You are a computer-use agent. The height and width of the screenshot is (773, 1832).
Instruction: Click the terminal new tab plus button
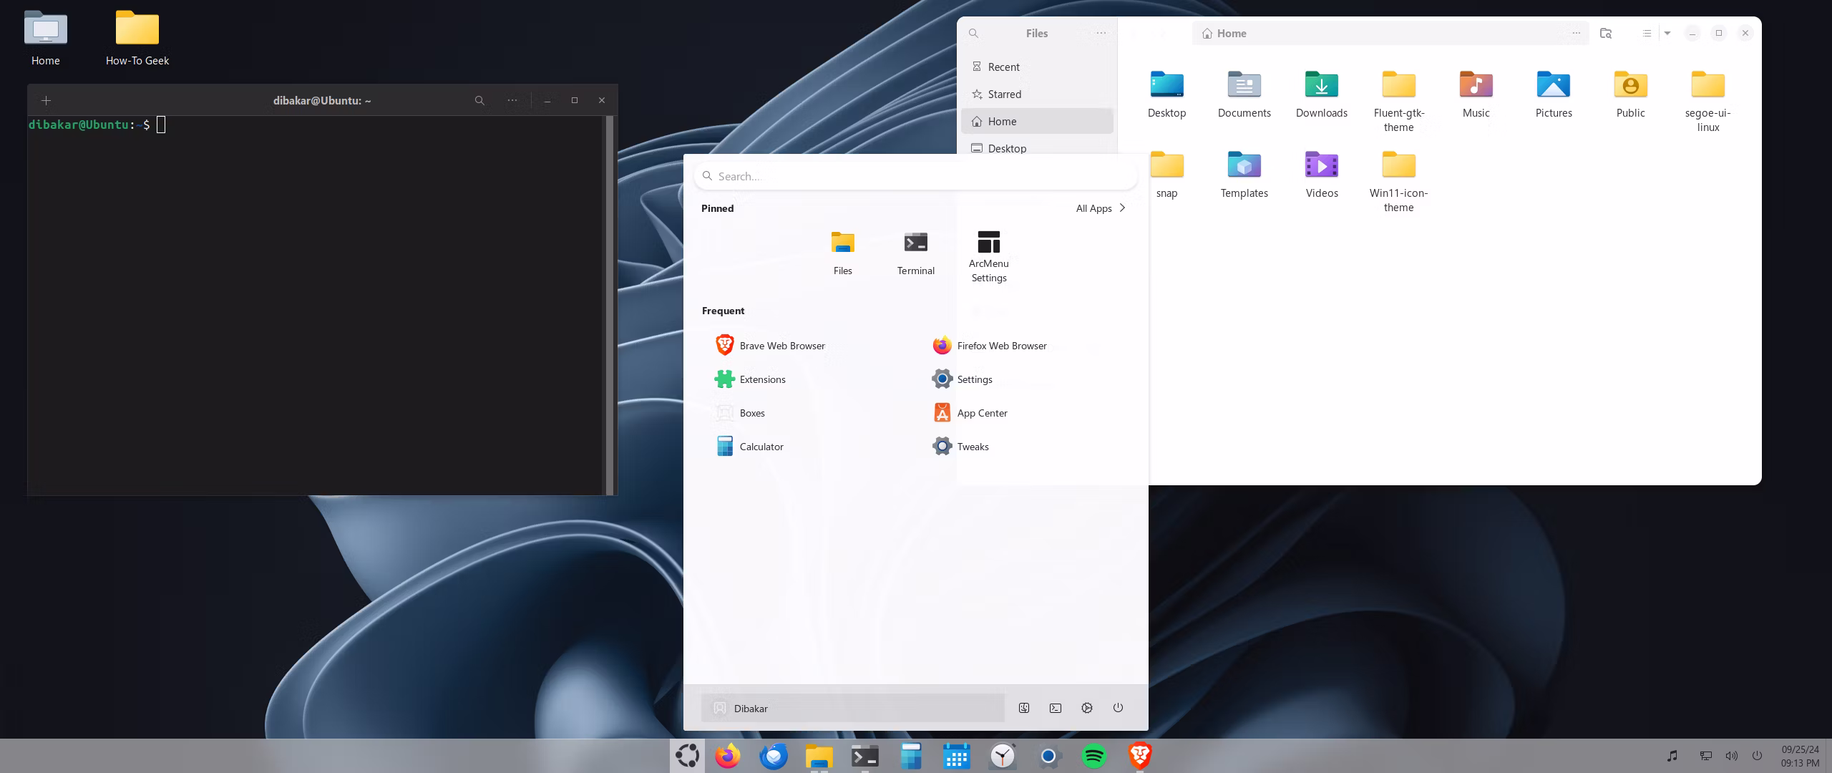(x=46, y=101)
